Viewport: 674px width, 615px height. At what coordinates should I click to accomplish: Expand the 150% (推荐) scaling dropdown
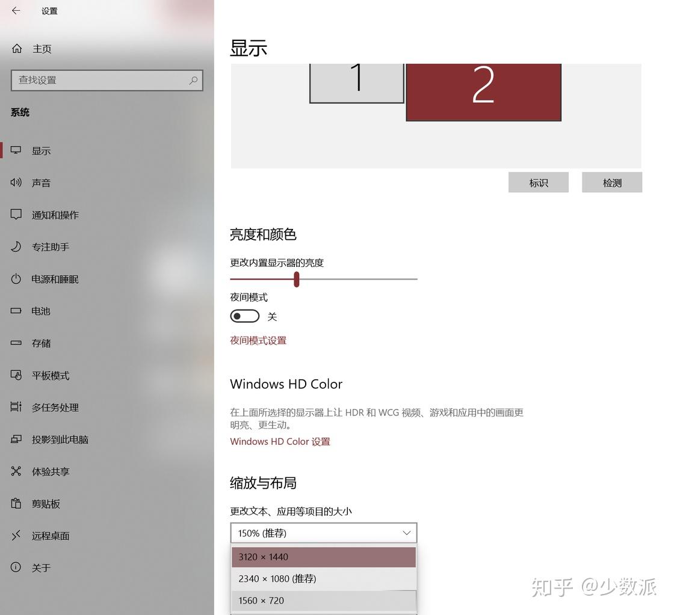click(x=324, y=533)
